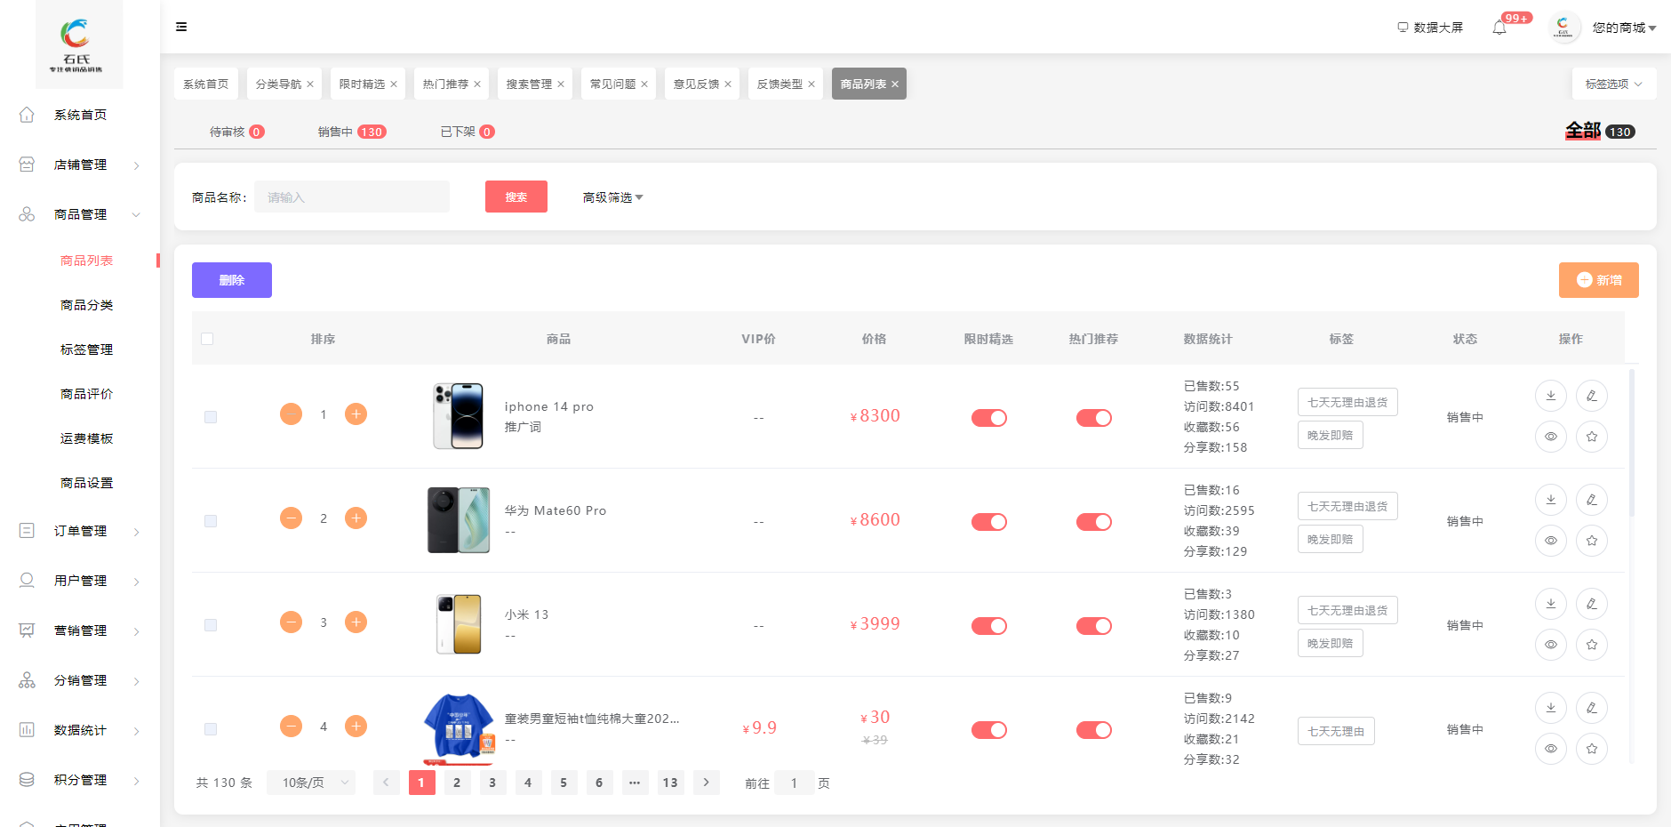
Task: Expand 用户管理 menu
Action: [x=80, y=581]
